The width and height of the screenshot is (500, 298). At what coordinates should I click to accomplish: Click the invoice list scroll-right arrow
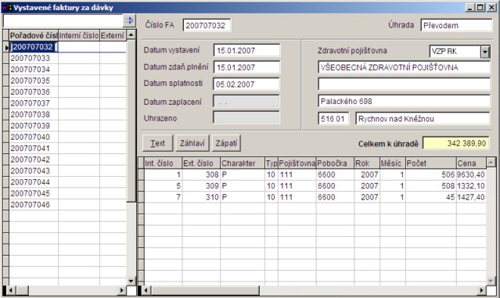[121, 290]
